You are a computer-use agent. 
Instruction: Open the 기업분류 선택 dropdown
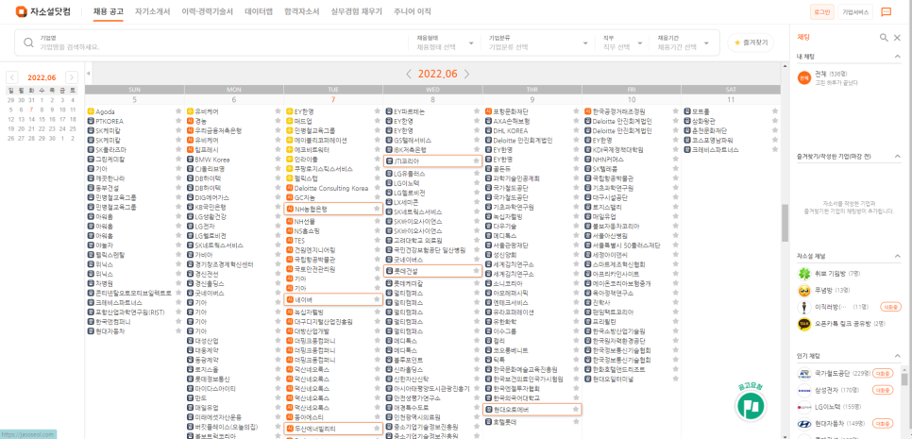coord(539,43)
